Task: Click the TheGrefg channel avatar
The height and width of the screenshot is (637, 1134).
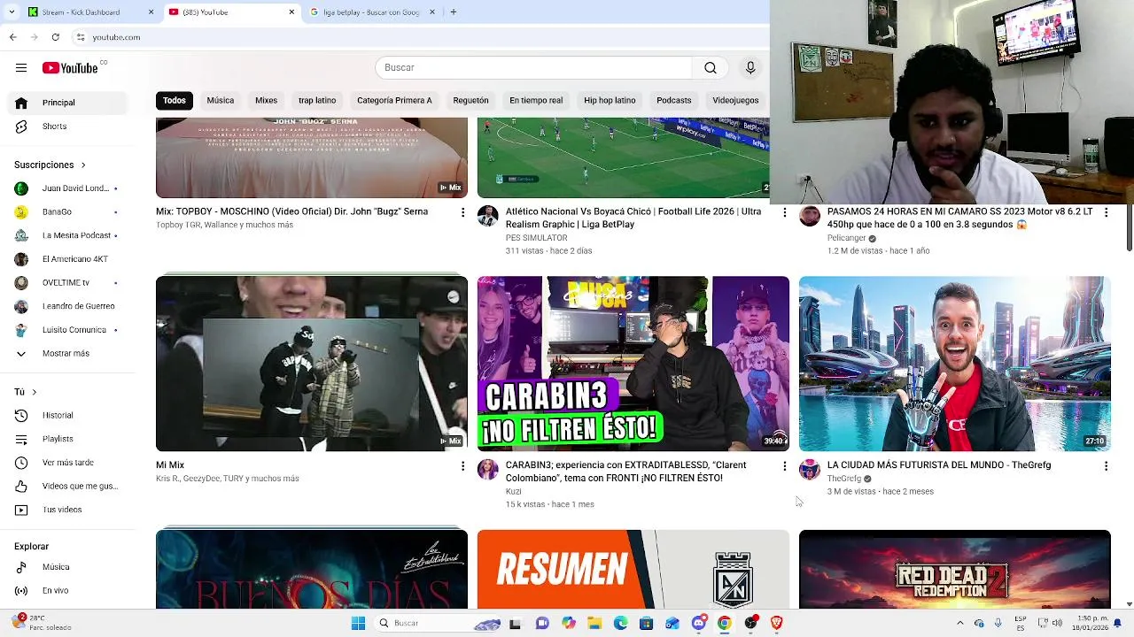Action: tap(810, 469)
